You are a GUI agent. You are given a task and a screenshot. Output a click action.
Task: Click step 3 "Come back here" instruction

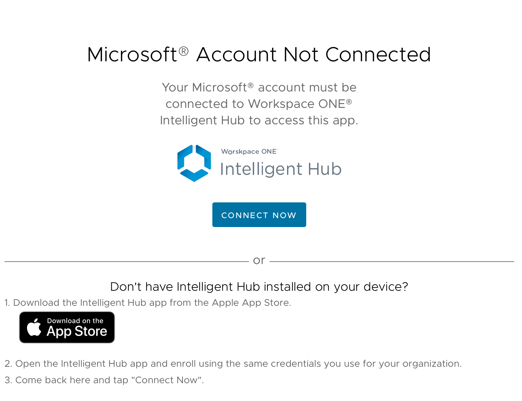coord(104,380)
